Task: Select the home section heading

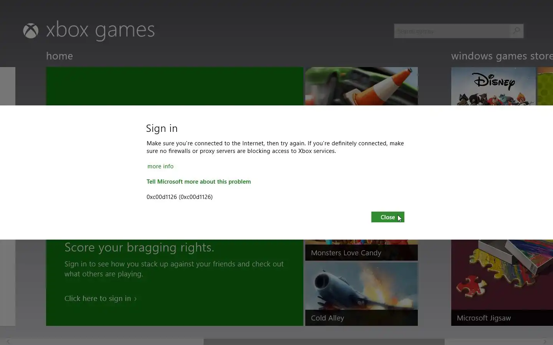Action: pos(60,56)
